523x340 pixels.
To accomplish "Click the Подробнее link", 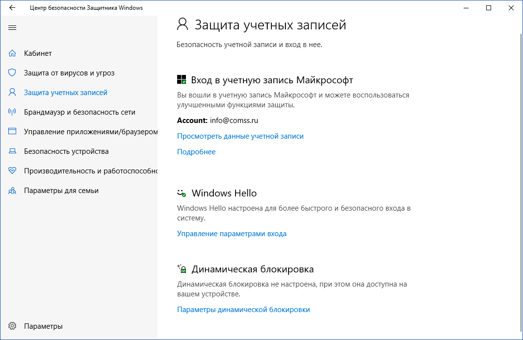I will point(196,151).
